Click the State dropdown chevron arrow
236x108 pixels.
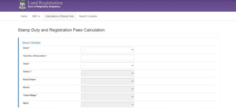[x=132, y=65]
